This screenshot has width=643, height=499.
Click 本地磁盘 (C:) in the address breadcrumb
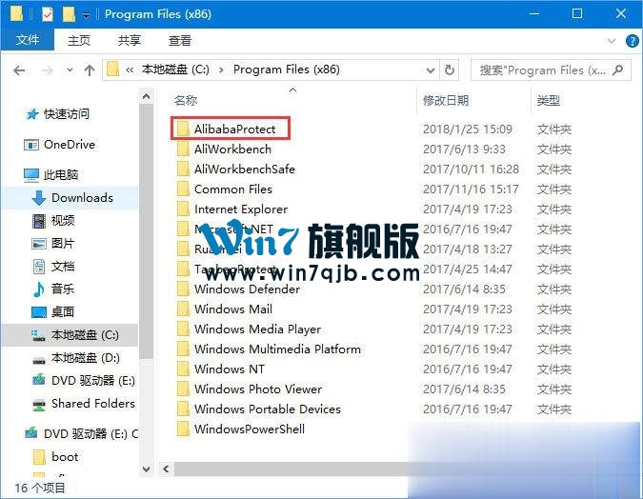coord(175,70)
